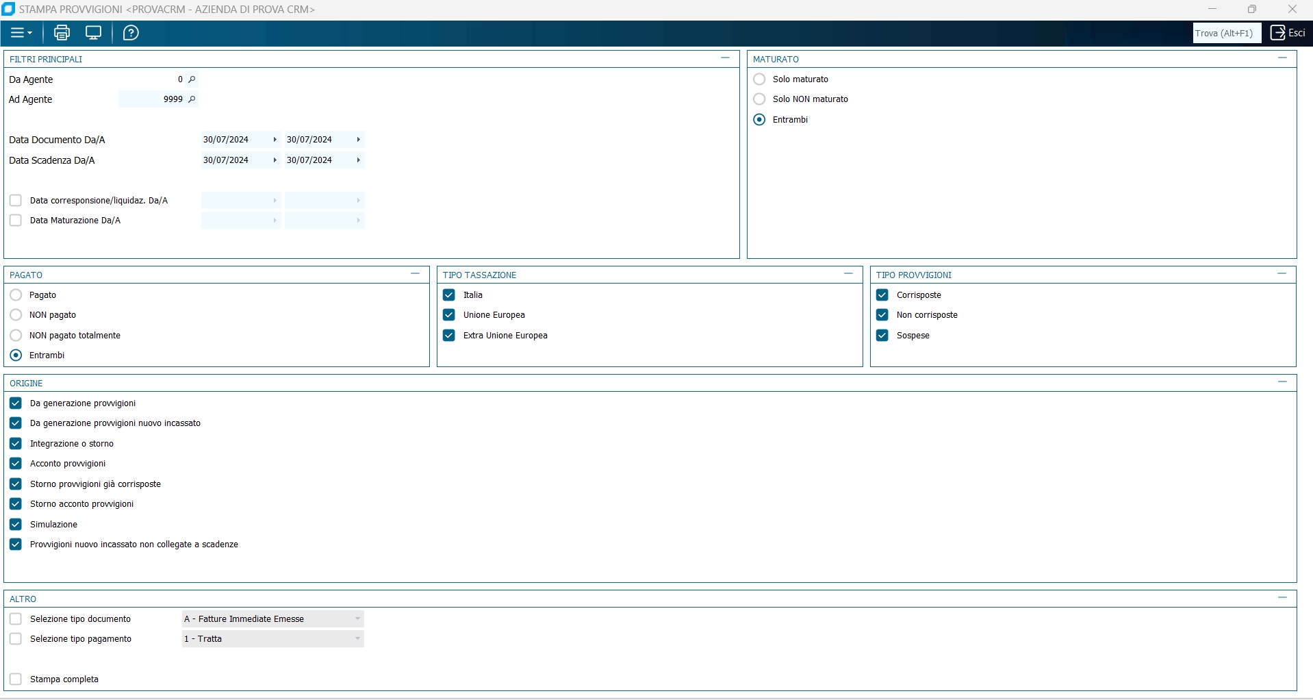
Task: Open the Data Scadenza start date picker arrow
Action: pos(275,160)
